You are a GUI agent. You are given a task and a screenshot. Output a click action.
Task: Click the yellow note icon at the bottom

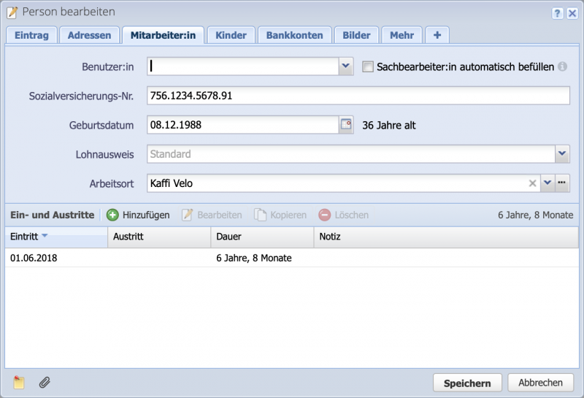click(19, 383)
